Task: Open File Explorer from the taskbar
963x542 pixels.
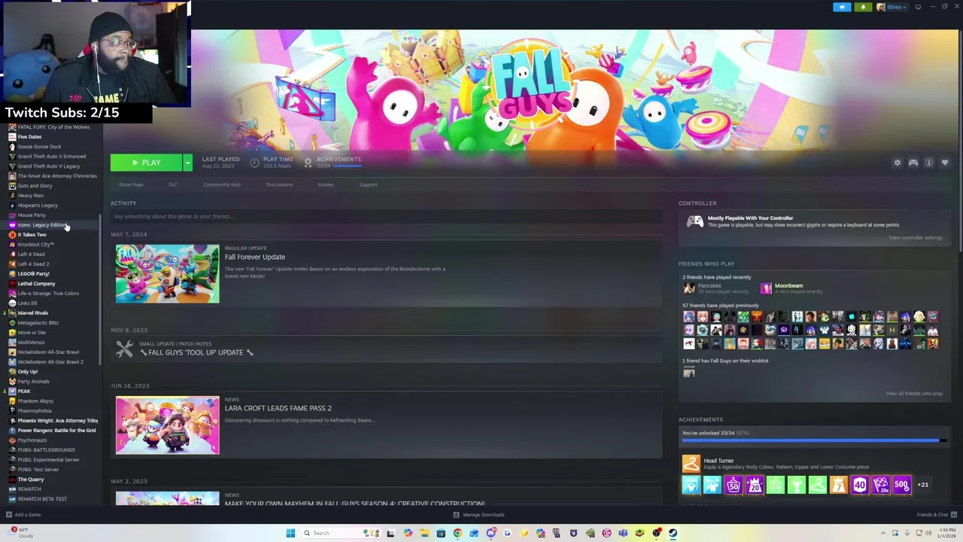Action: tap(424, 533)
